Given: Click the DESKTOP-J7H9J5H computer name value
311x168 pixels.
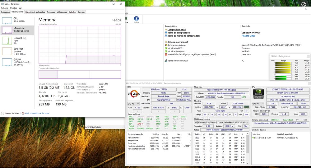Looking at the screenshot, I should (x=251, y=33).
